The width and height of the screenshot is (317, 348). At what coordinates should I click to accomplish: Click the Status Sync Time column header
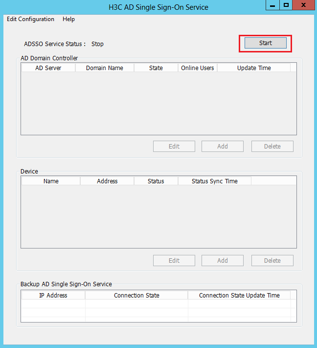[215, 181]
